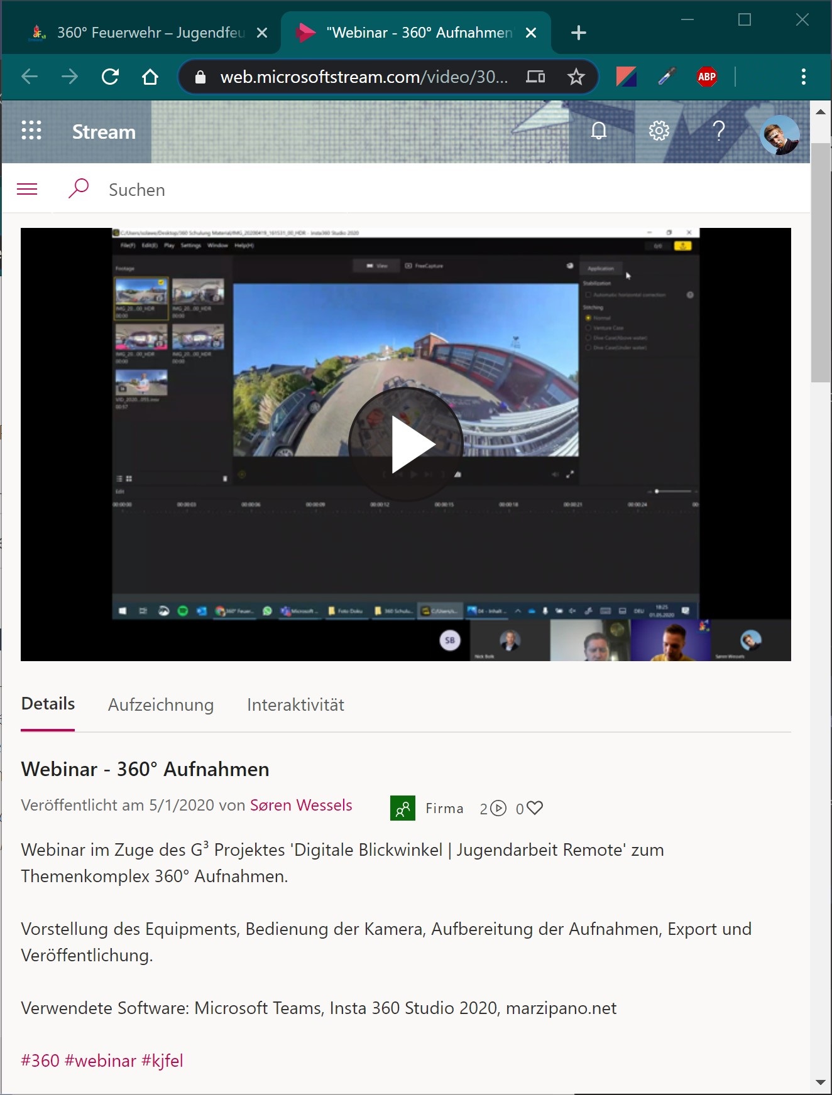Open Stream settings gear

[x=659, y=131]
